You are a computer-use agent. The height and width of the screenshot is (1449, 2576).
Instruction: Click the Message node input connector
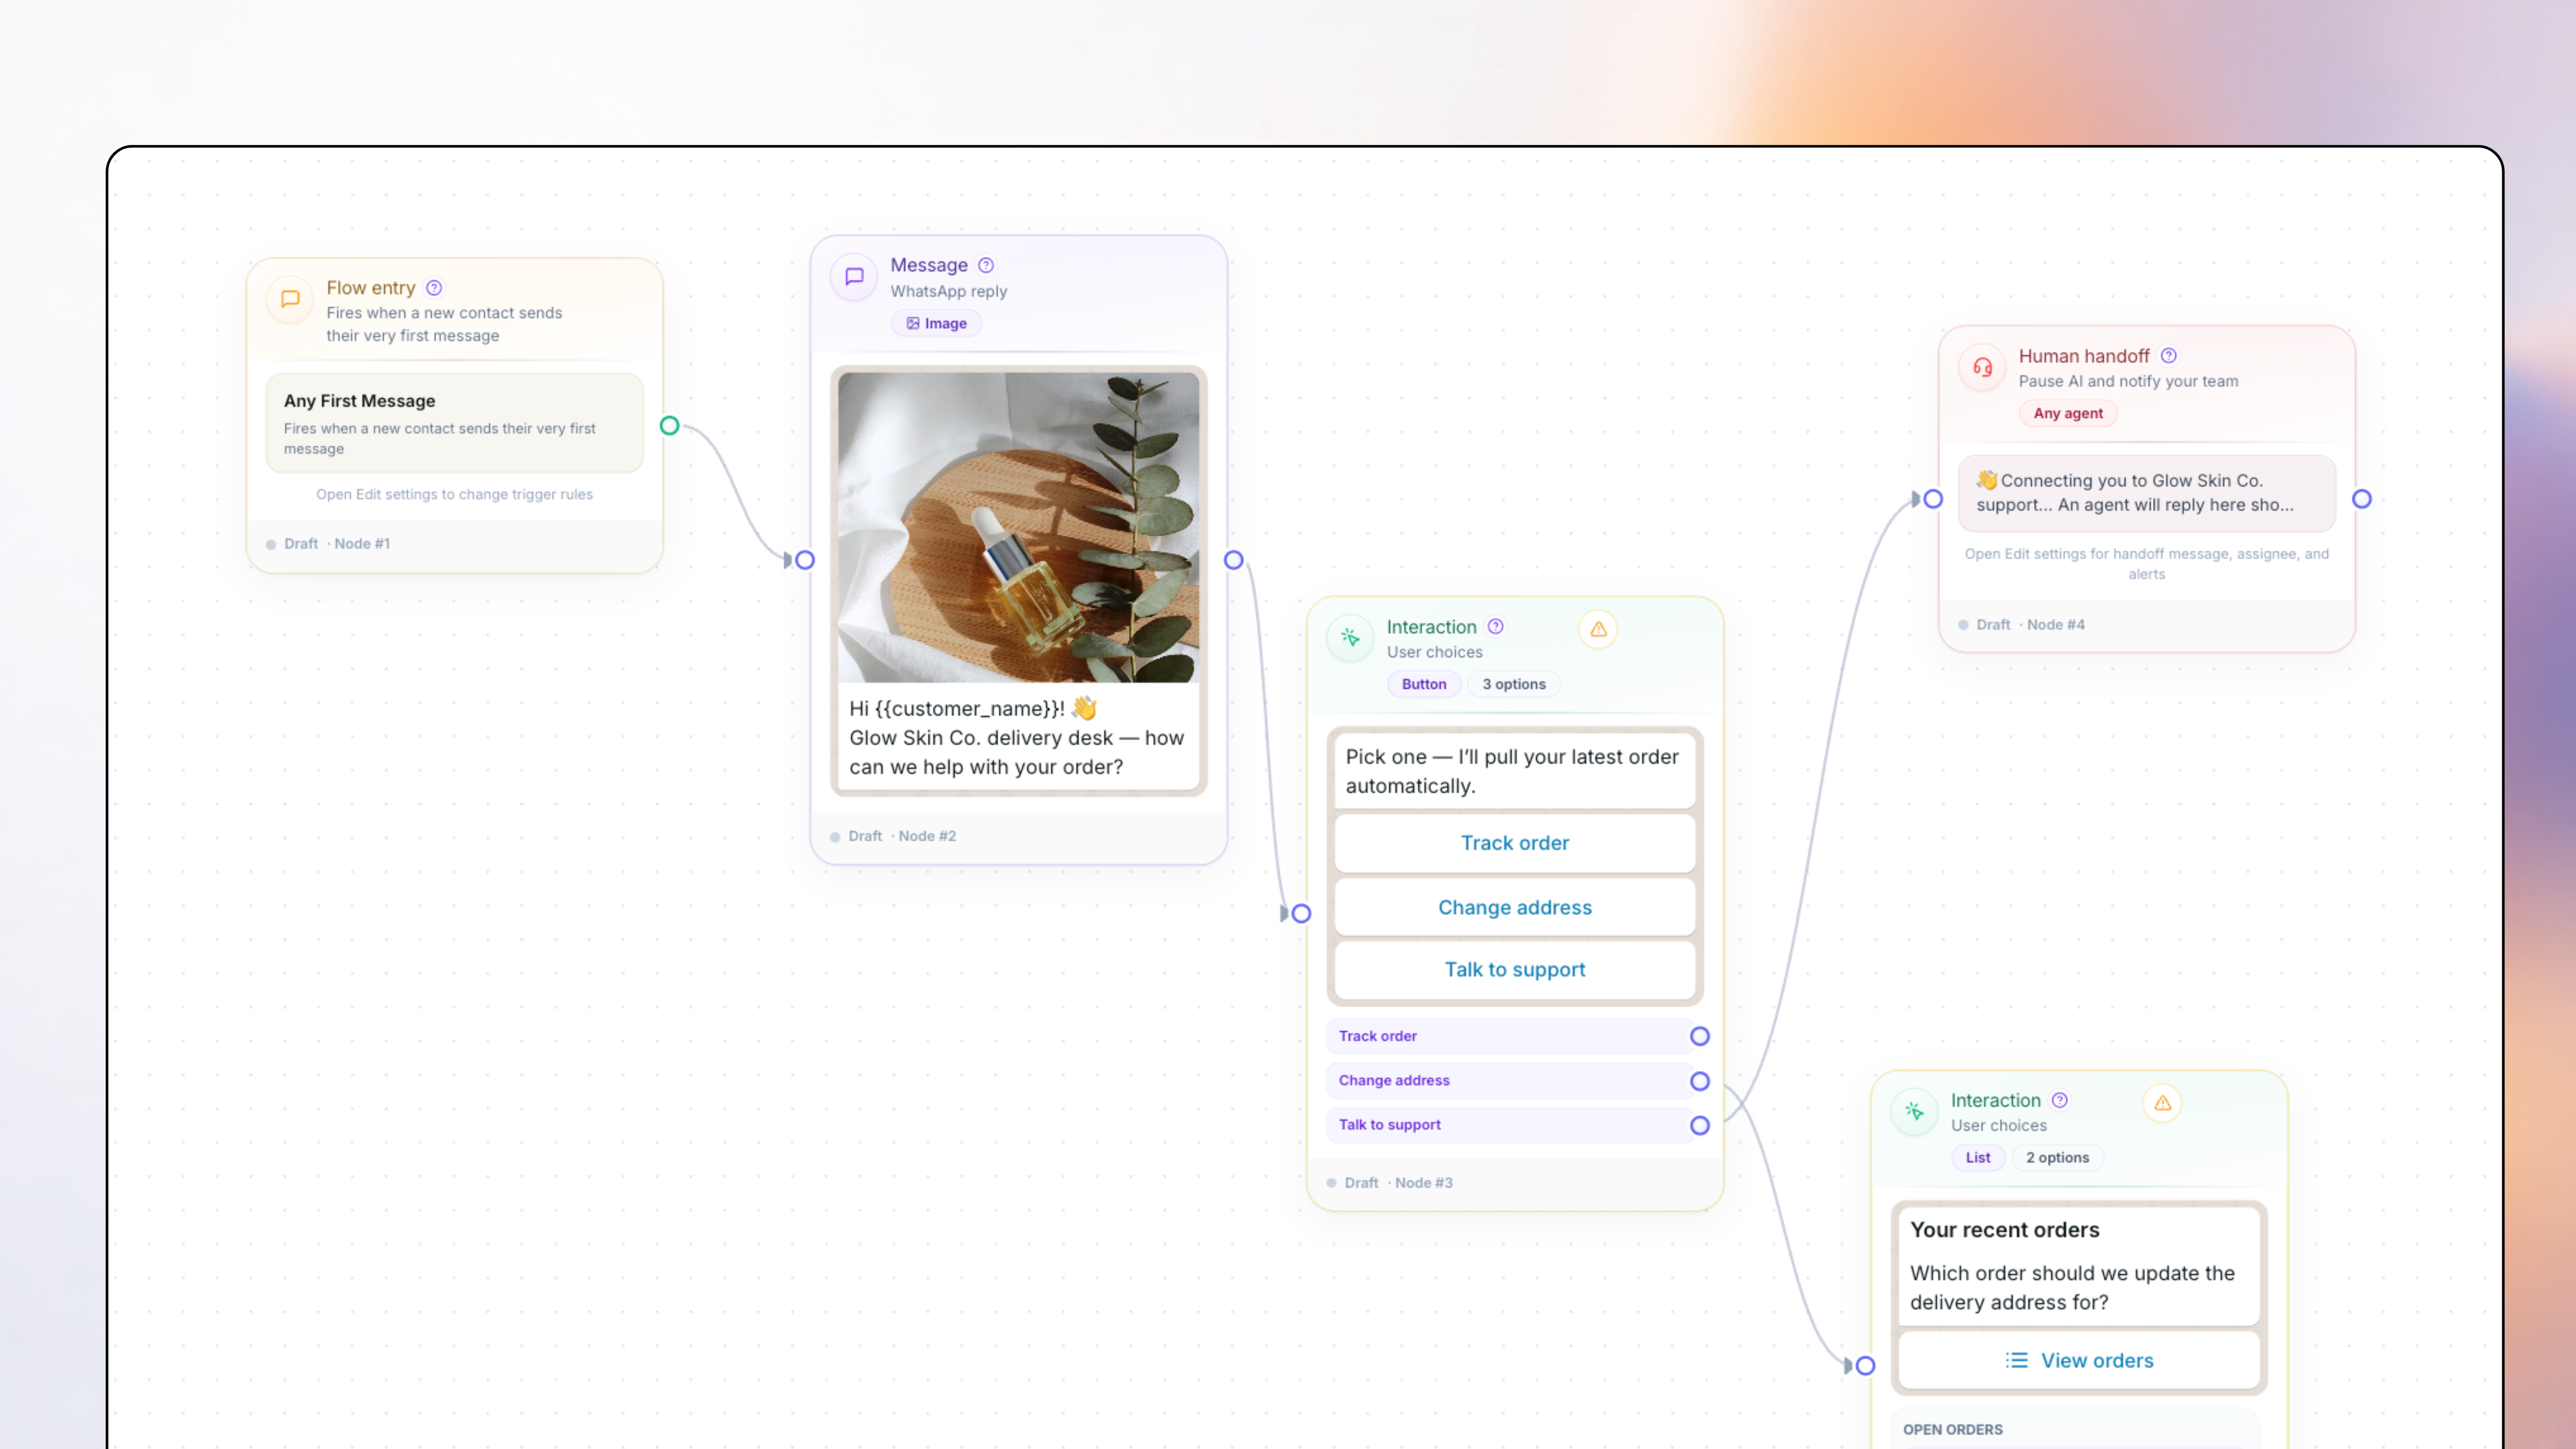click(805, 560)
